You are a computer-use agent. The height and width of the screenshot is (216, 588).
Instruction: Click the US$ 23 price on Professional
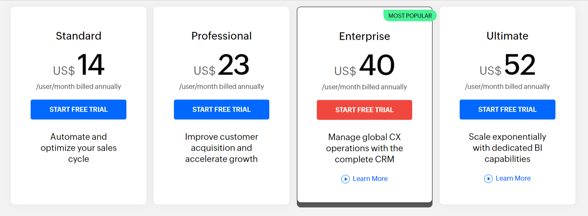221,65
